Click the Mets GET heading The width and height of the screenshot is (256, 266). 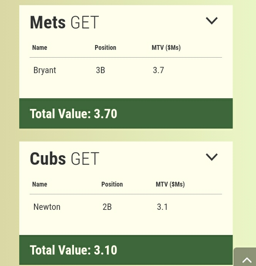[x=64, y=23]
